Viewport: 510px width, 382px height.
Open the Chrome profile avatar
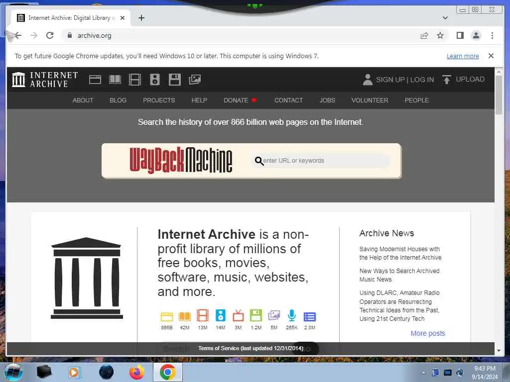point(476,35)
